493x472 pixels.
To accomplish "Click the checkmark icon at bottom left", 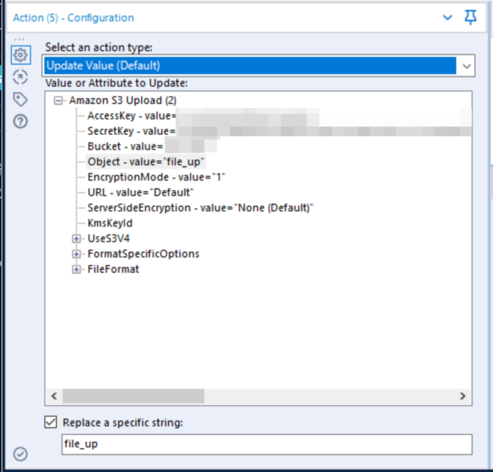I will pos(20,454).
